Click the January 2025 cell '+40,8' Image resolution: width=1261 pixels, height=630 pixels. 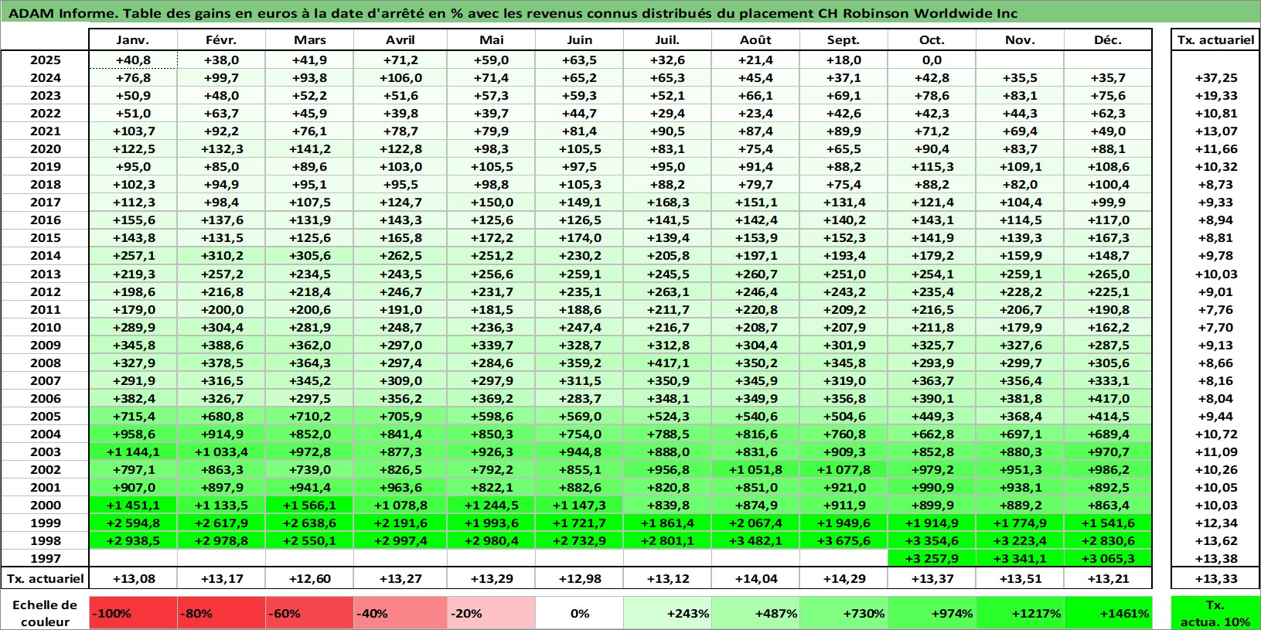133,60
